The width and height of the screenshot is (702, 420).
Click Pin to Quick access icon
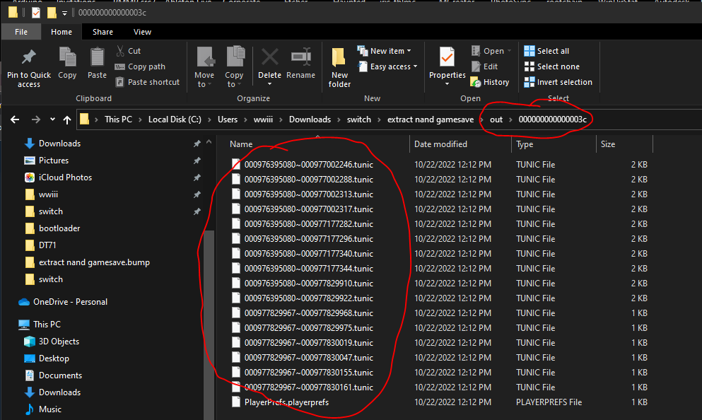point(29,57)
